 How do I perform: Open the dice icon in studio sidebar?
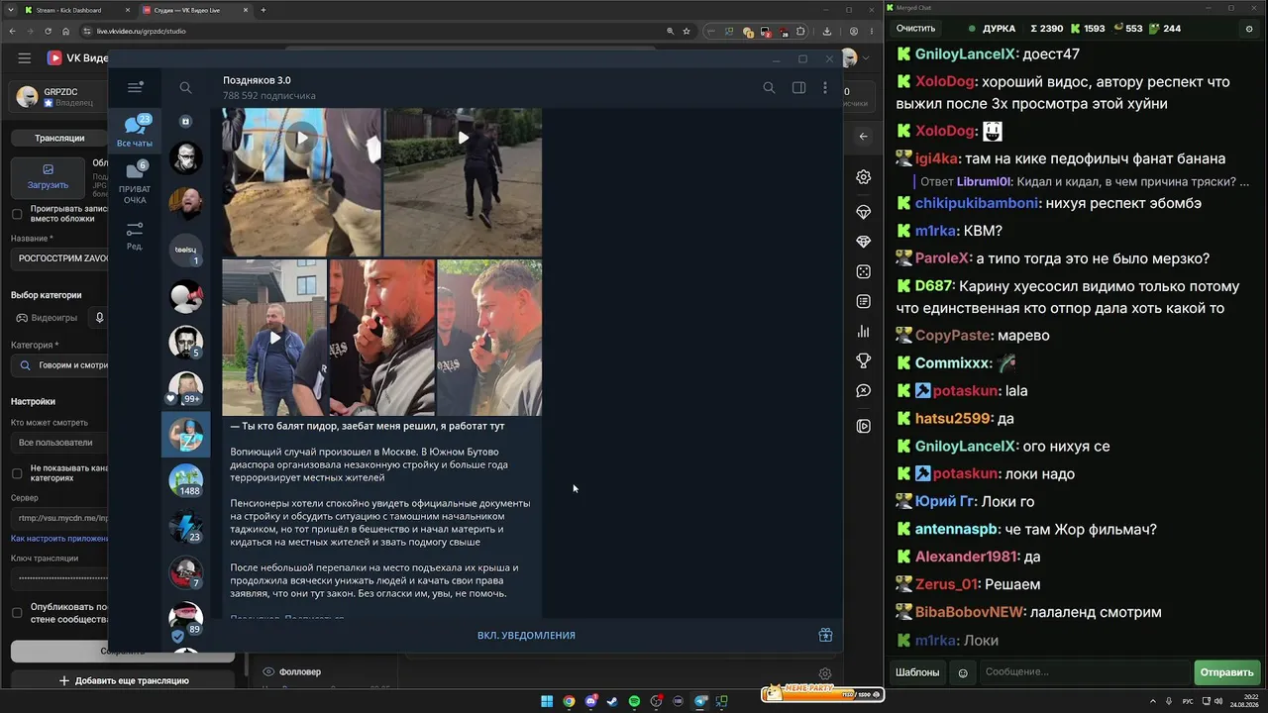863,272
